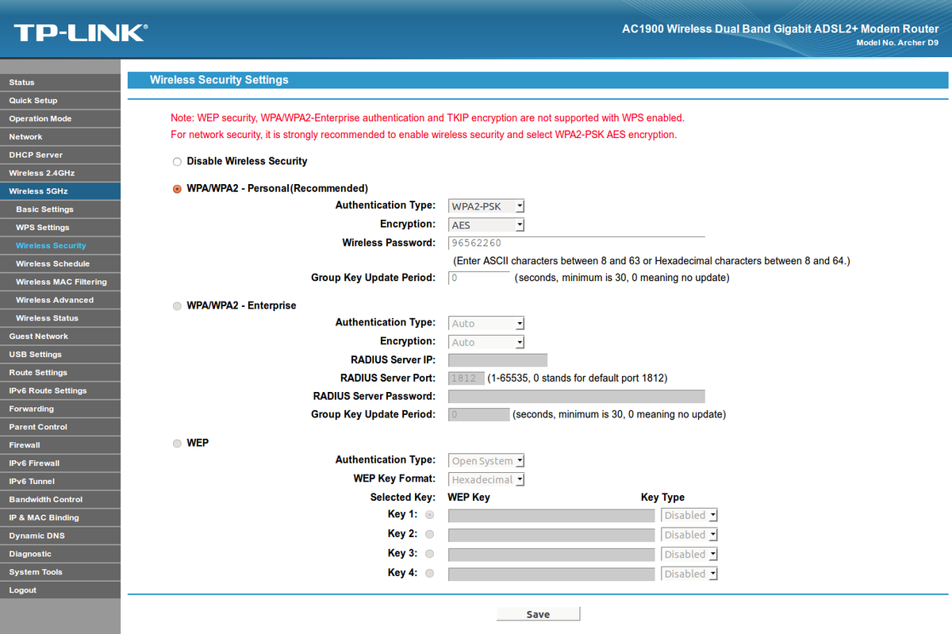
Task: Select the Key 1 radio button
Action: 429,514
